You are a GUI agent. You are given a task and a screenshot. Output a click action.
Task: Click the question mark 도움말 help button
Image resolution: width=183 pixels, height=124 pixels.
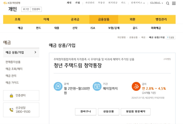point(171,37)
